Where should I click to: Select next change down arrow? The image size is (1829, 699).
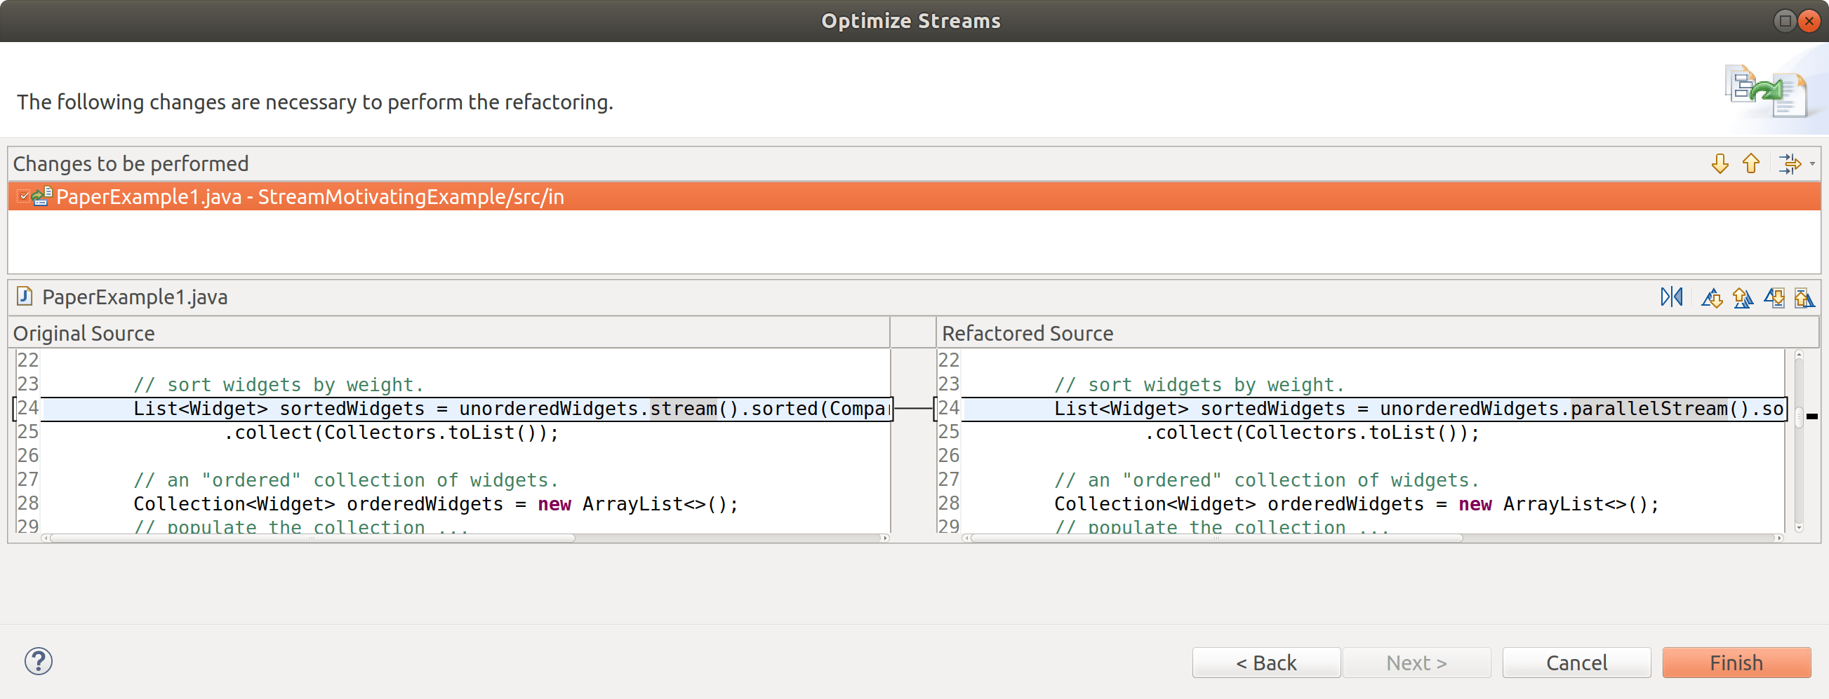(1720, 164)
